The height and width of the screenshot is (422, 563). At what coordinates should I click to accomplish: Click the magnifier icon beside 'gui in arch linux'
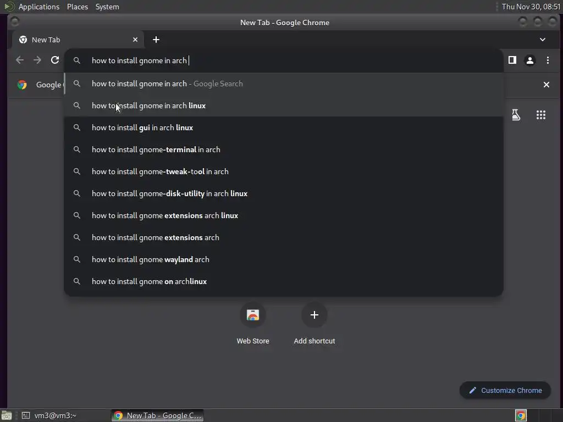(x=77, y=127)
